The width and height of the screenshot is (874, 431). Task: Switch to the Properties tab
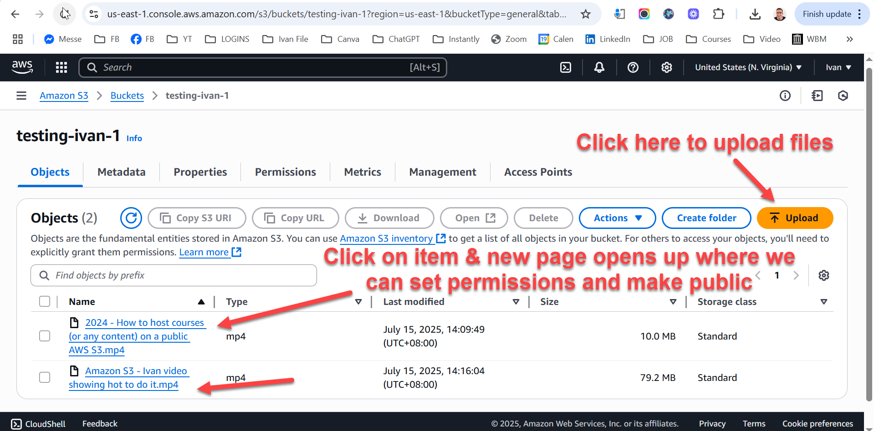pyautogui.click(x=200, y=172)
